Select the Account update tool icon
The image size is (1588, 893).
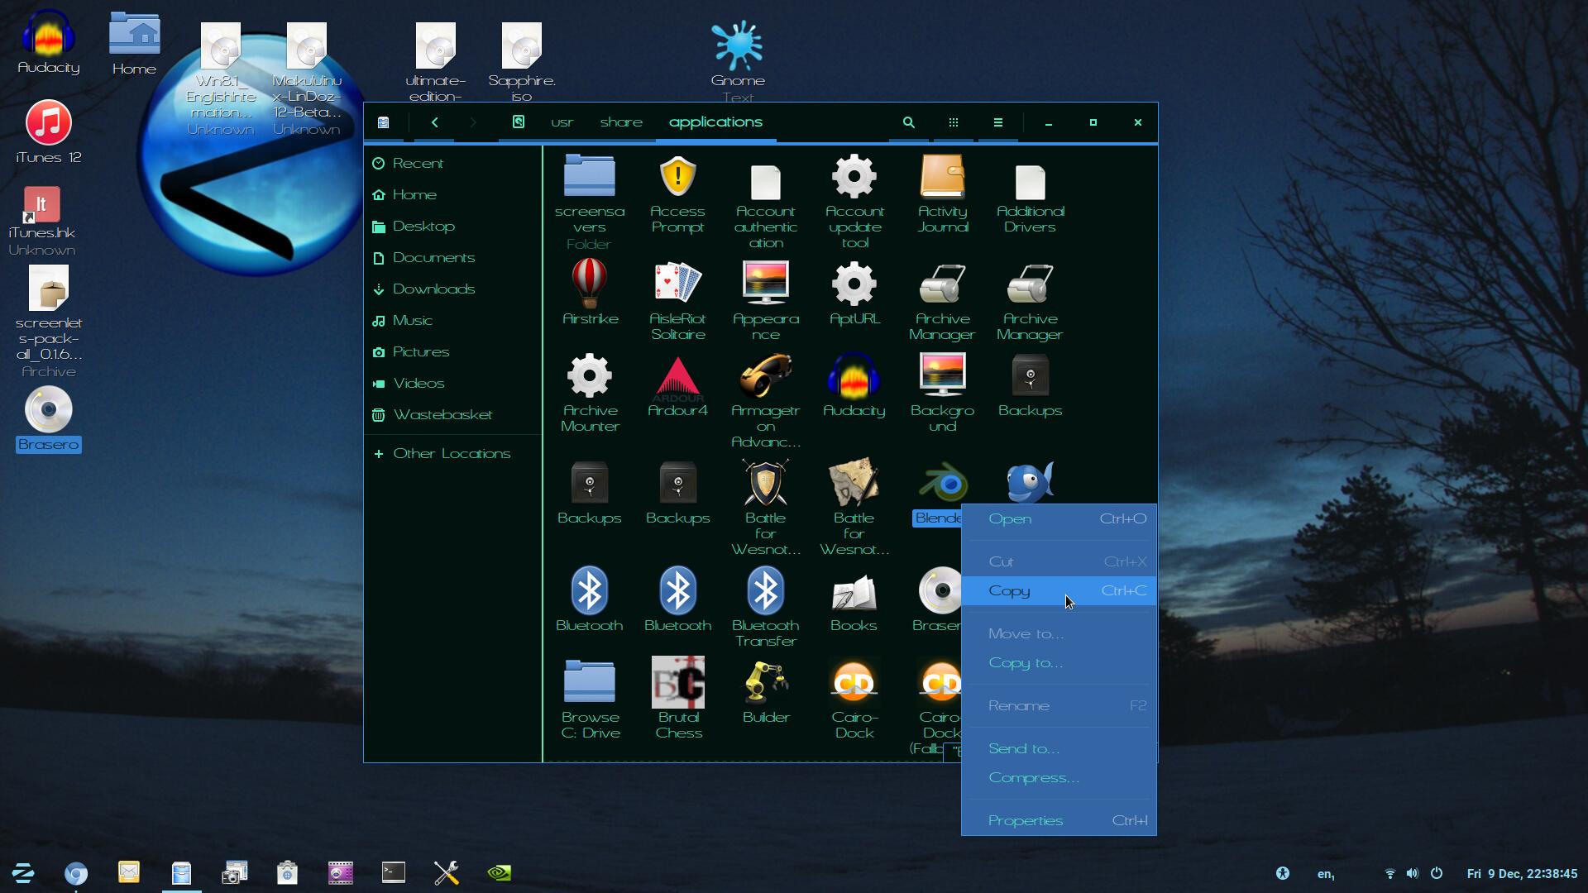(x=854, y=177)
